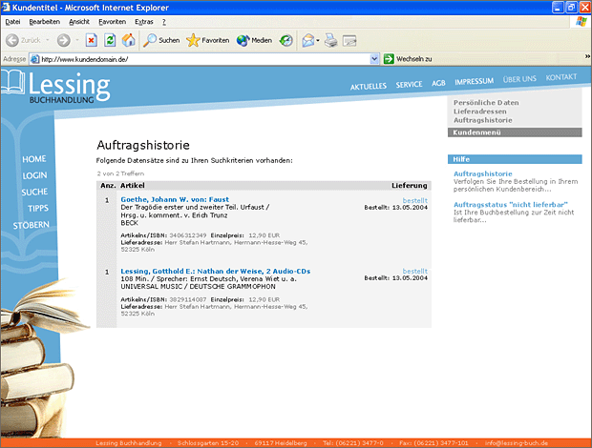Click the Home page house icon
This screenshot has width=592, height=448.
[x=128, y=40]
